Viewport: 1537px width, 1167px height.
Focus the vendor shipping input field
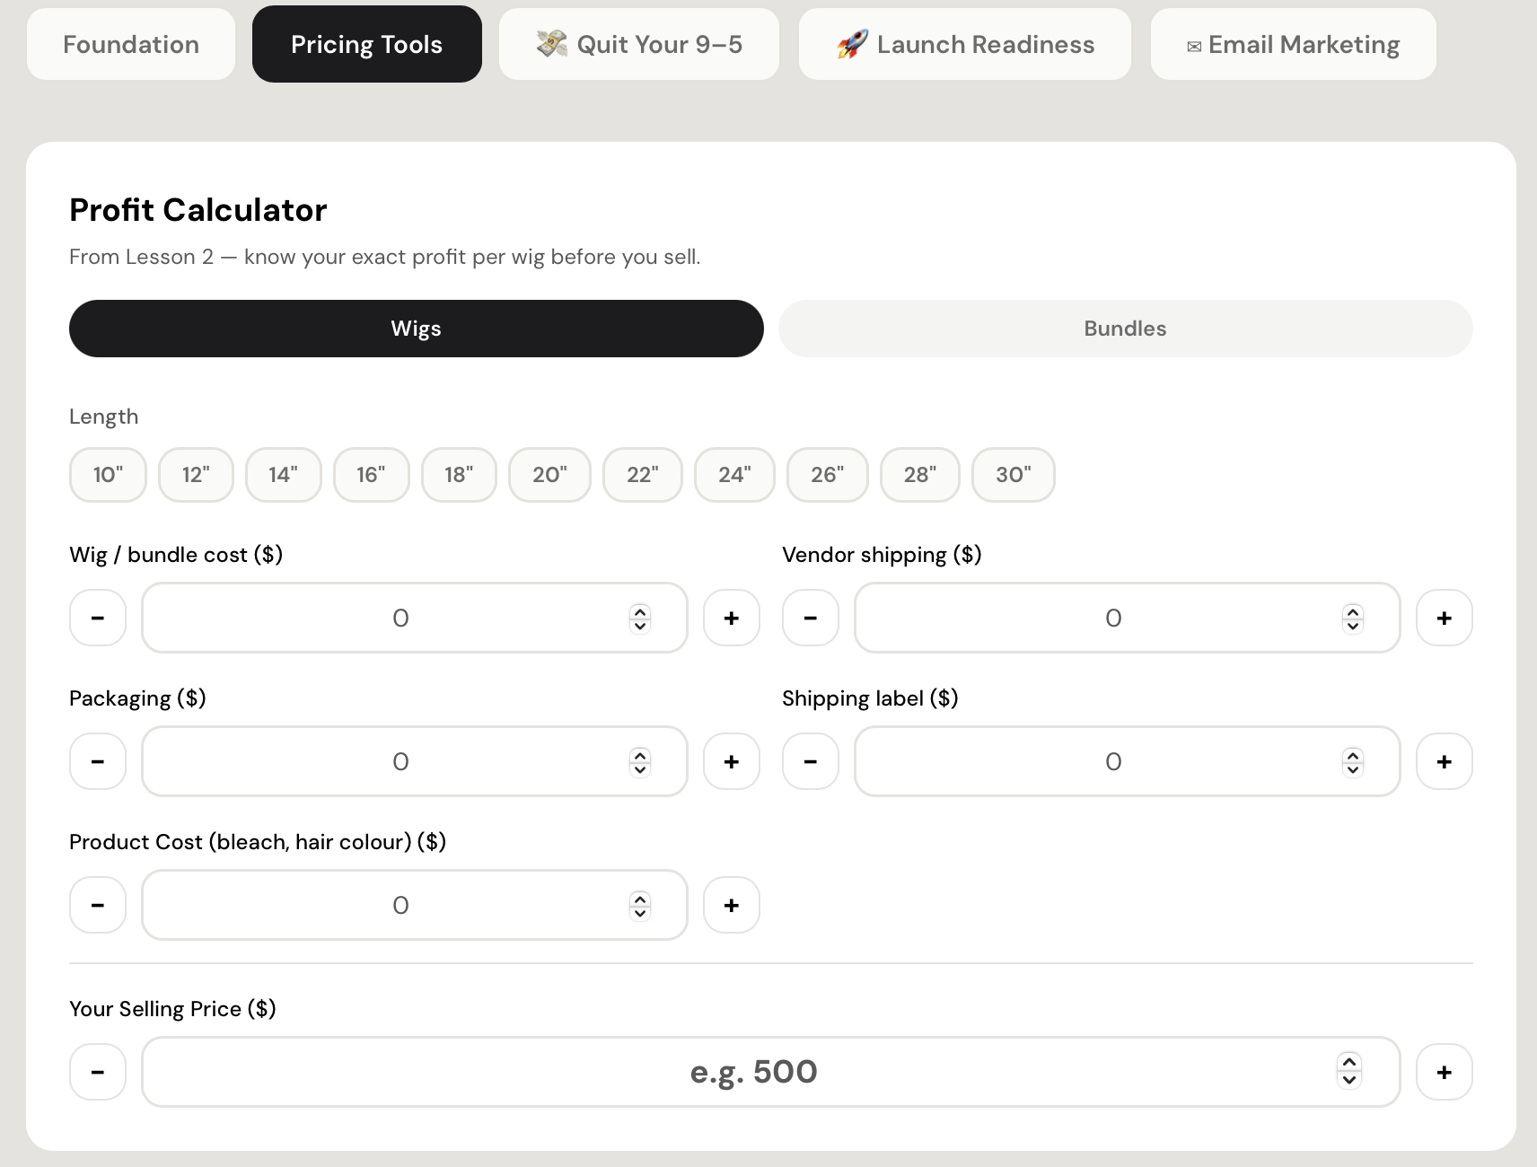[1128, 618]
